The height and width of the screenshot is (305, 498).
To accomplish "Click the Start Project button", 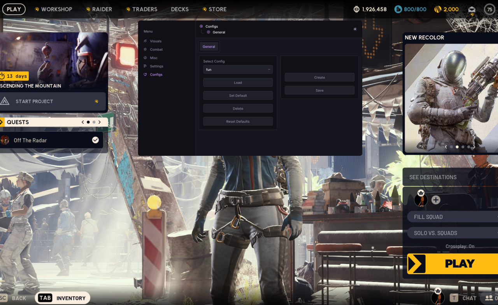I will (53, 101).
